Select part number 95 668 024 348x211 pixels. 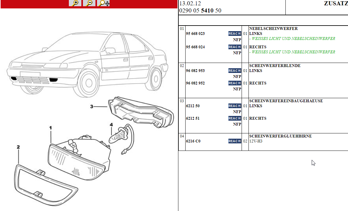tap(195, 47)
